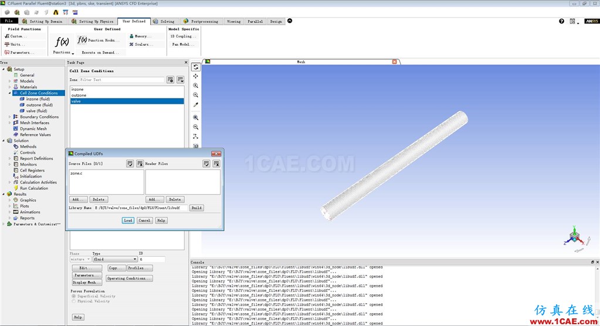The image size is (600, 326).
Task: Click into the Zone filter text field
Action: (x=121, y=80)
